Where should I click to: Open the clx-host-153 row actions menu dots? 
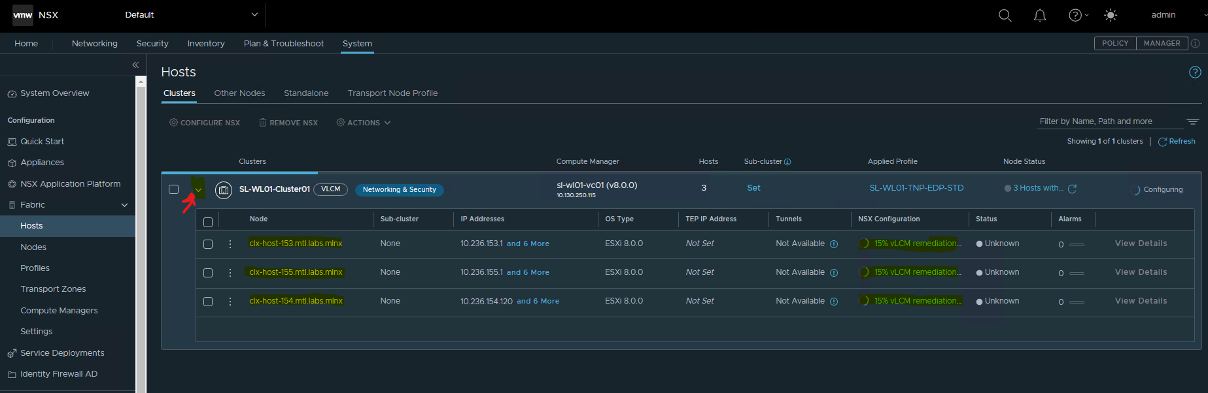click(230, 244)
